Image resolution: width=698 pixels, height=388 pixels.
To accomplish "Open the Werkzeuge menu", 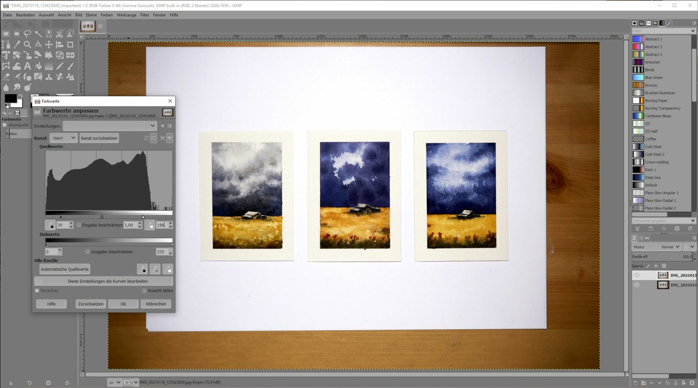I will point(126,15).
